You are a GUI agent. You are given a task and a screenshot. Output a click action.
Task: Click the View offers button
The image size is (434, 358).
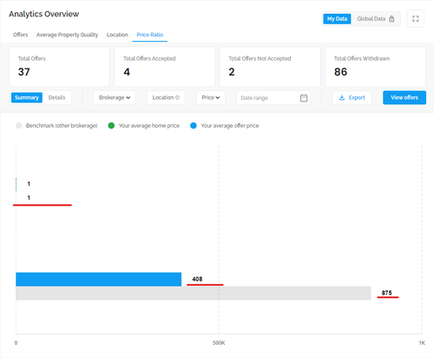[x=404, y=97]
